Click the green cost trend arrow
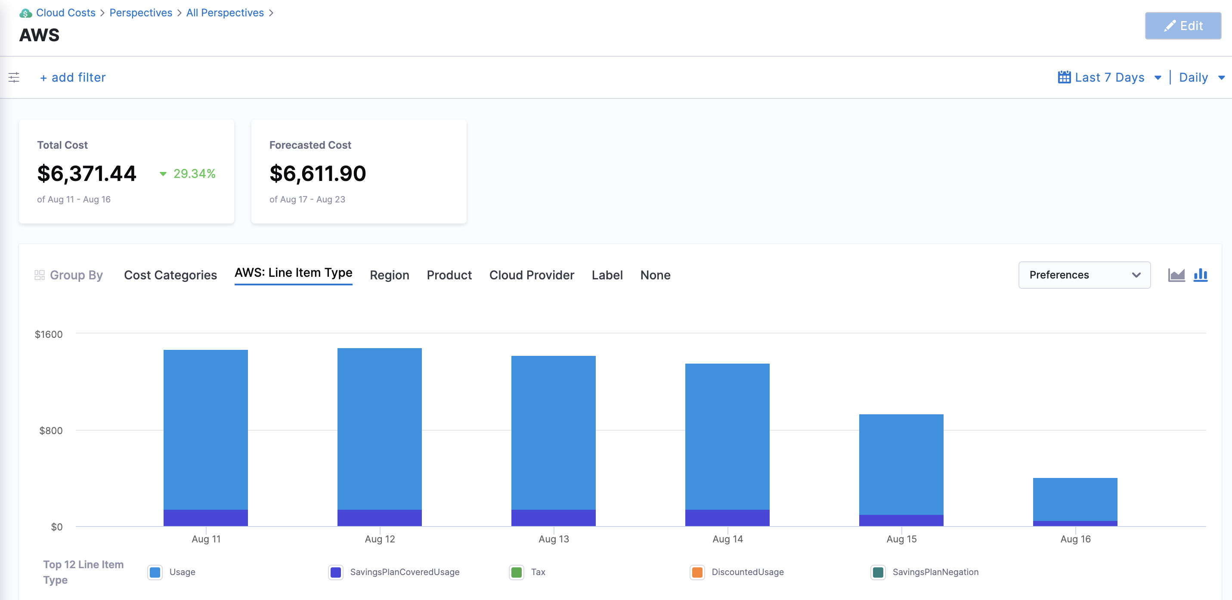Image resolution: width=1232 pixels, height=600 pixels. coord(163,174)
